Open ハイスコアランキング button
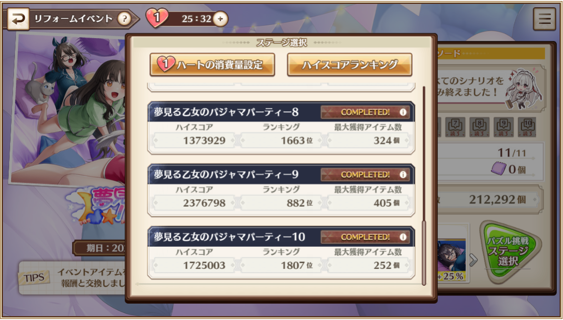This screenshot has height=320, width=563. point(349,65)
